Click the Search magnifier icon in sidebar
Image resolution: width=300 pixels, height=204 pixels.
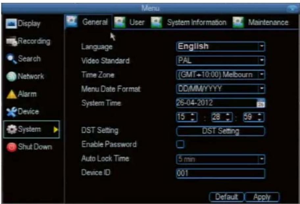pos(12,59)
